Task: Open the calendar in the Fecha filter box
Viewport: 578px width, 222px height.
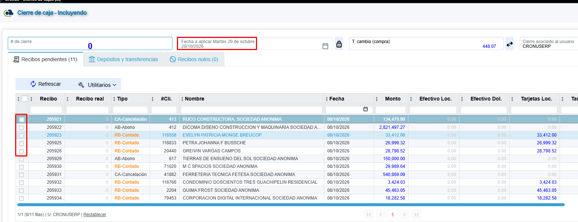Action: [x=366, y=109]
